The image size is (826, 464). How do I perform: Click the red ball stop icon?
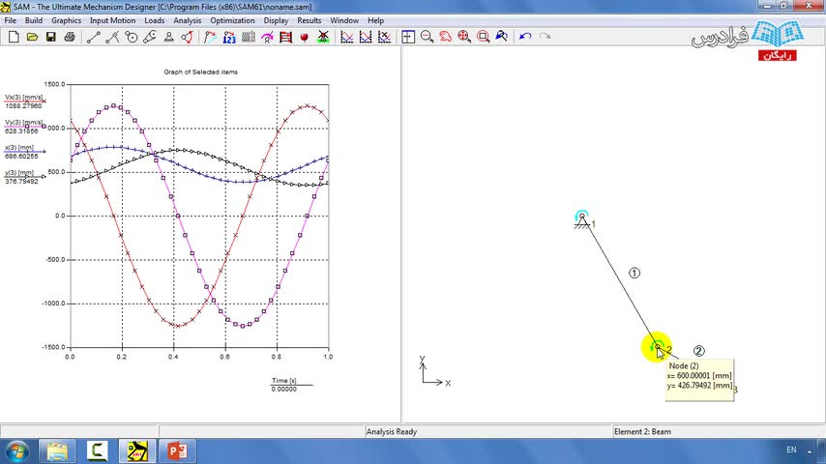coord(305,37)
